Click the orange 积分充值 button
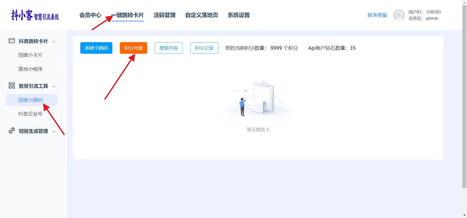This screenshot has width=467, height=218. (133, 48)
